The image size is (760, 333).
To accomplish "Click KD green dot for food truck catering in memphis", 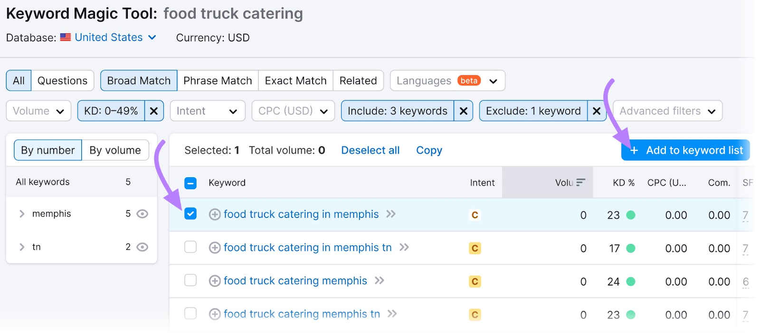I will click(631, 215).
